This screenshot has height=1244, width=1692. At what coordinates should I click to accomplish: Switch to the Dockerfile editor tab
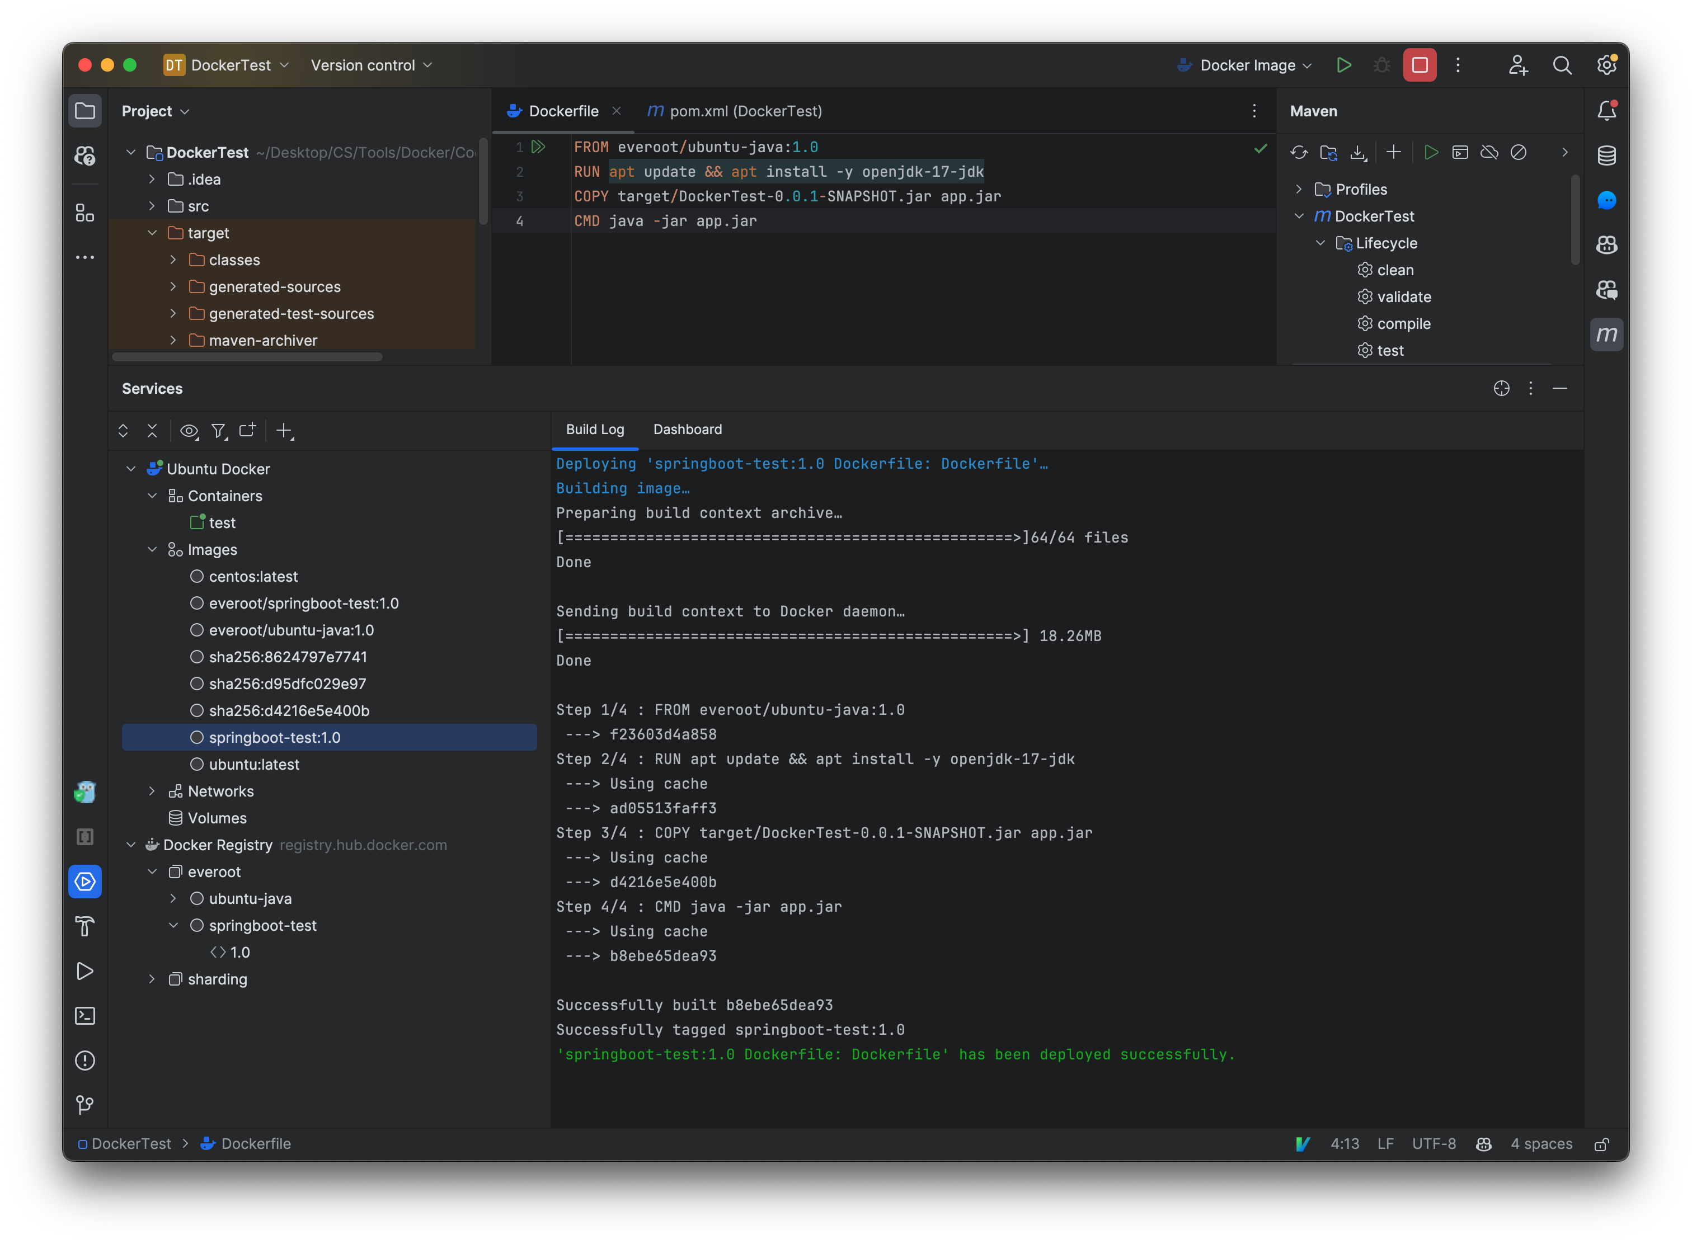(x=563, y=111)
